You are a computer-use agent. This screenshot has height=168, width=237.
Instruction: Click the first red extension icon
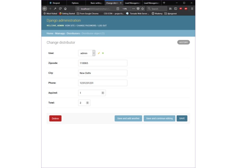181,9
